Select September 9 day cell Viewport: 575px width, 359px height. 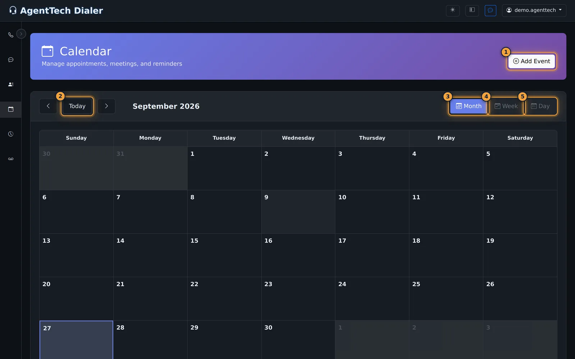point(298,212)
